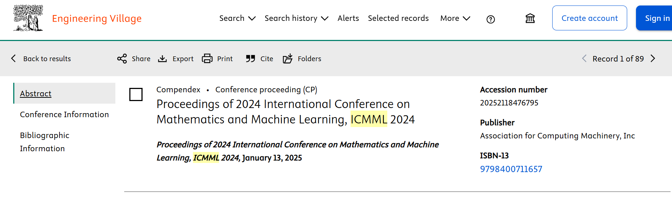The height and width of the screenshot is (197, 672).
Task: Click the institution building icon
Action: click(x=530, y=18)
